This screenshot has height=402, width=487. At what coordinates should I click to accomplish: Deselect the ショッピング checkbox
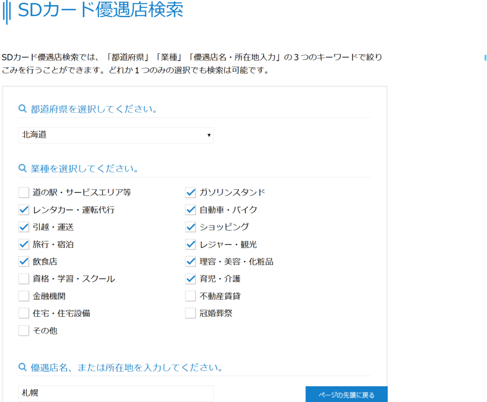tap(190, 227)
